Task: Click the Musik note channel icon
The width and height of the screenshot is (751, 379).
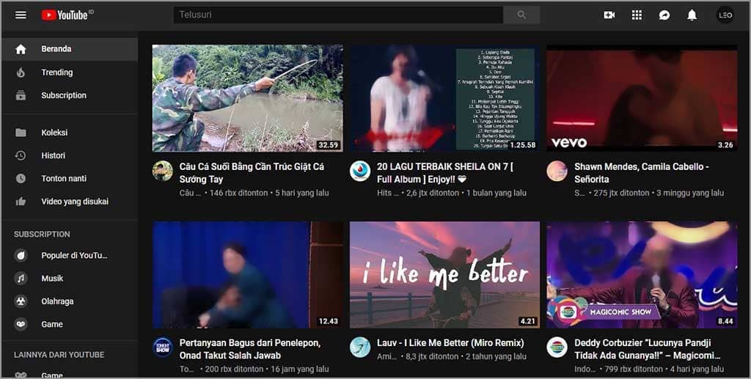Action: [21, 278]
